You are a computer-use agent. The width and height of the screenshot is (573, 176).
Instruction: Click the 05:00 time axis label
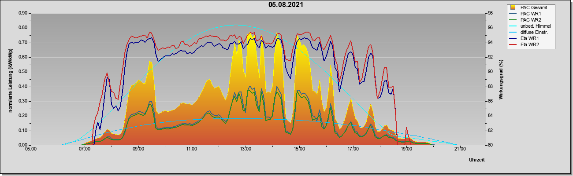click(x=31, y=149)
